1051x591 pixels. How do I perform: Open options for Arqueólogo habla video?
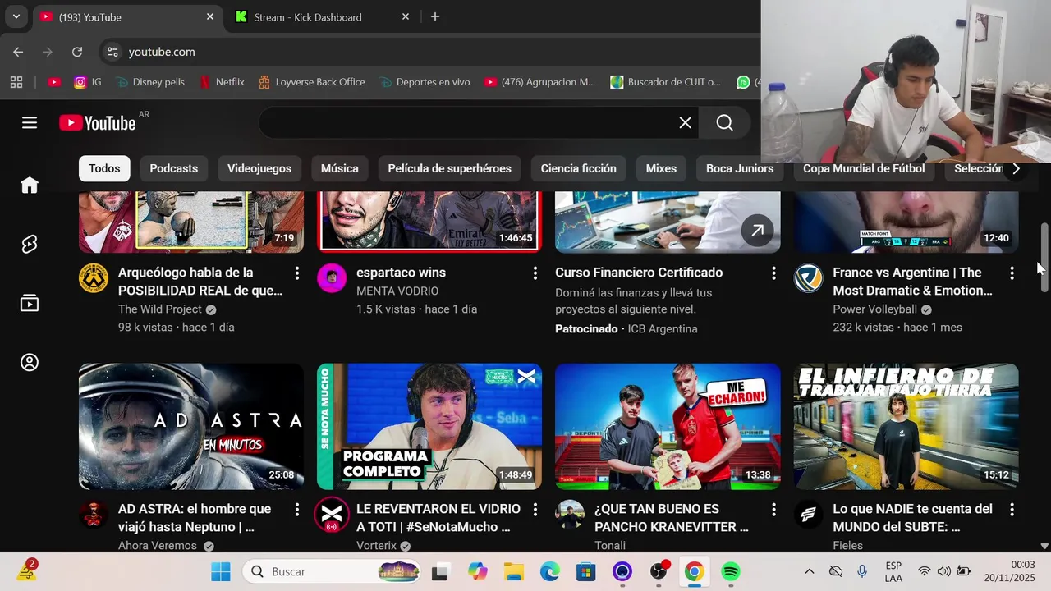297,273
